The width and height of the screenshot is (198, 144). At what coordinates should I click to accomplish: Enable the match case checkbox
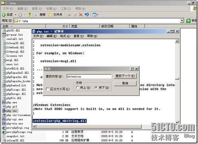click(48, 89)
